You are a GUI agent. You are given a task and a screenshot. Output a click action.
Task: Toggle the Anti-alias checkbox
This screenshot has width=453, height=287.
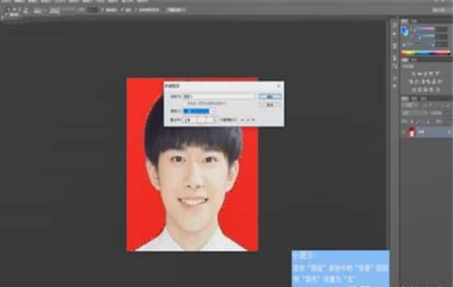102,10
